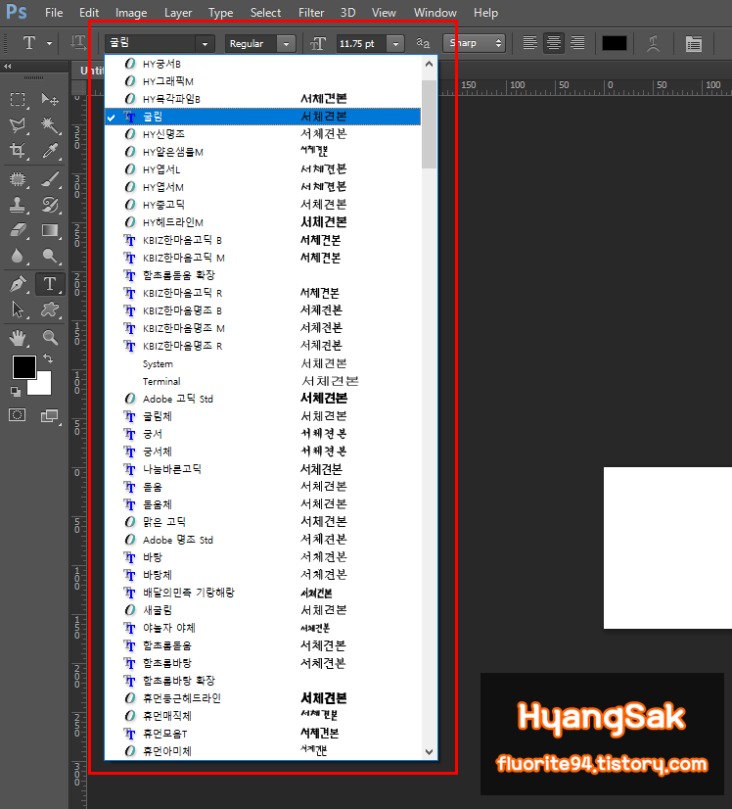Open the Select menu
Screen dimensions: 732x809
265,13
